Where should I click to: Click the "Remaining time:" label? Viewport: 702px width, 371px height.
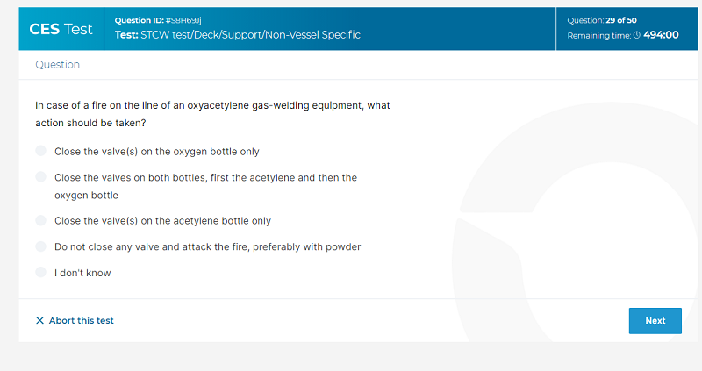(599, 35)
